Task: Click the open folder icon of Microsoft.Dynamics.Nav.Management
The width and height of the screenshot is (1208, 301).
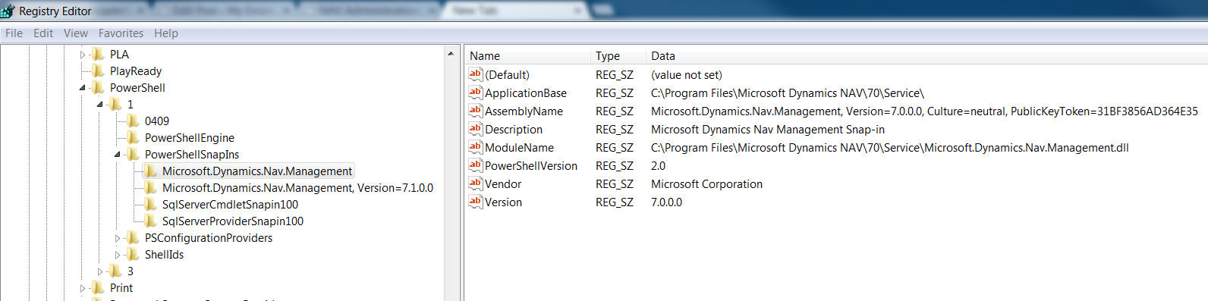Action: tap(150, 171)
